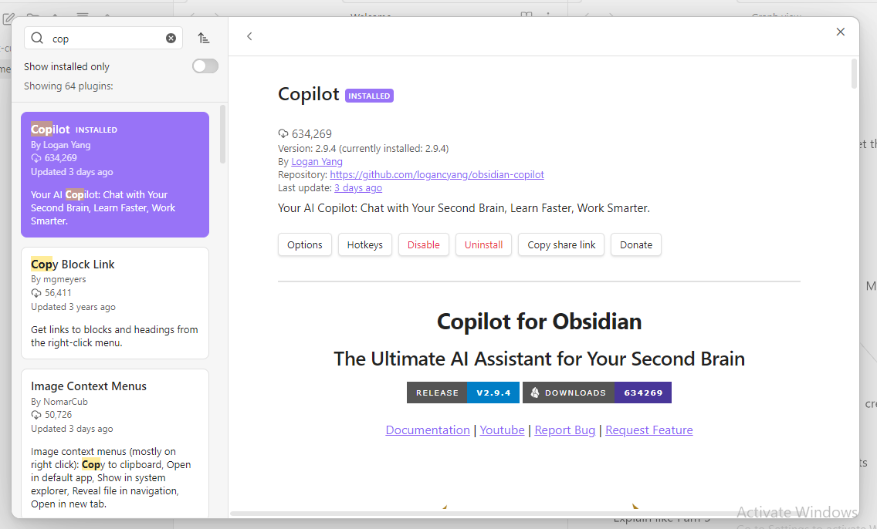
Task: Close the community plugins dialog
Action: point(840,32)
